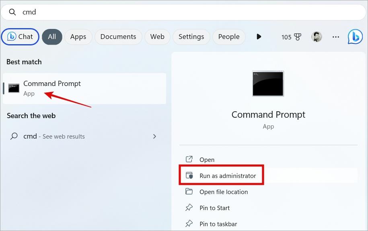368x231 pixels.
Task: Open cmd See web results entry
Action: tap(84, 136)
